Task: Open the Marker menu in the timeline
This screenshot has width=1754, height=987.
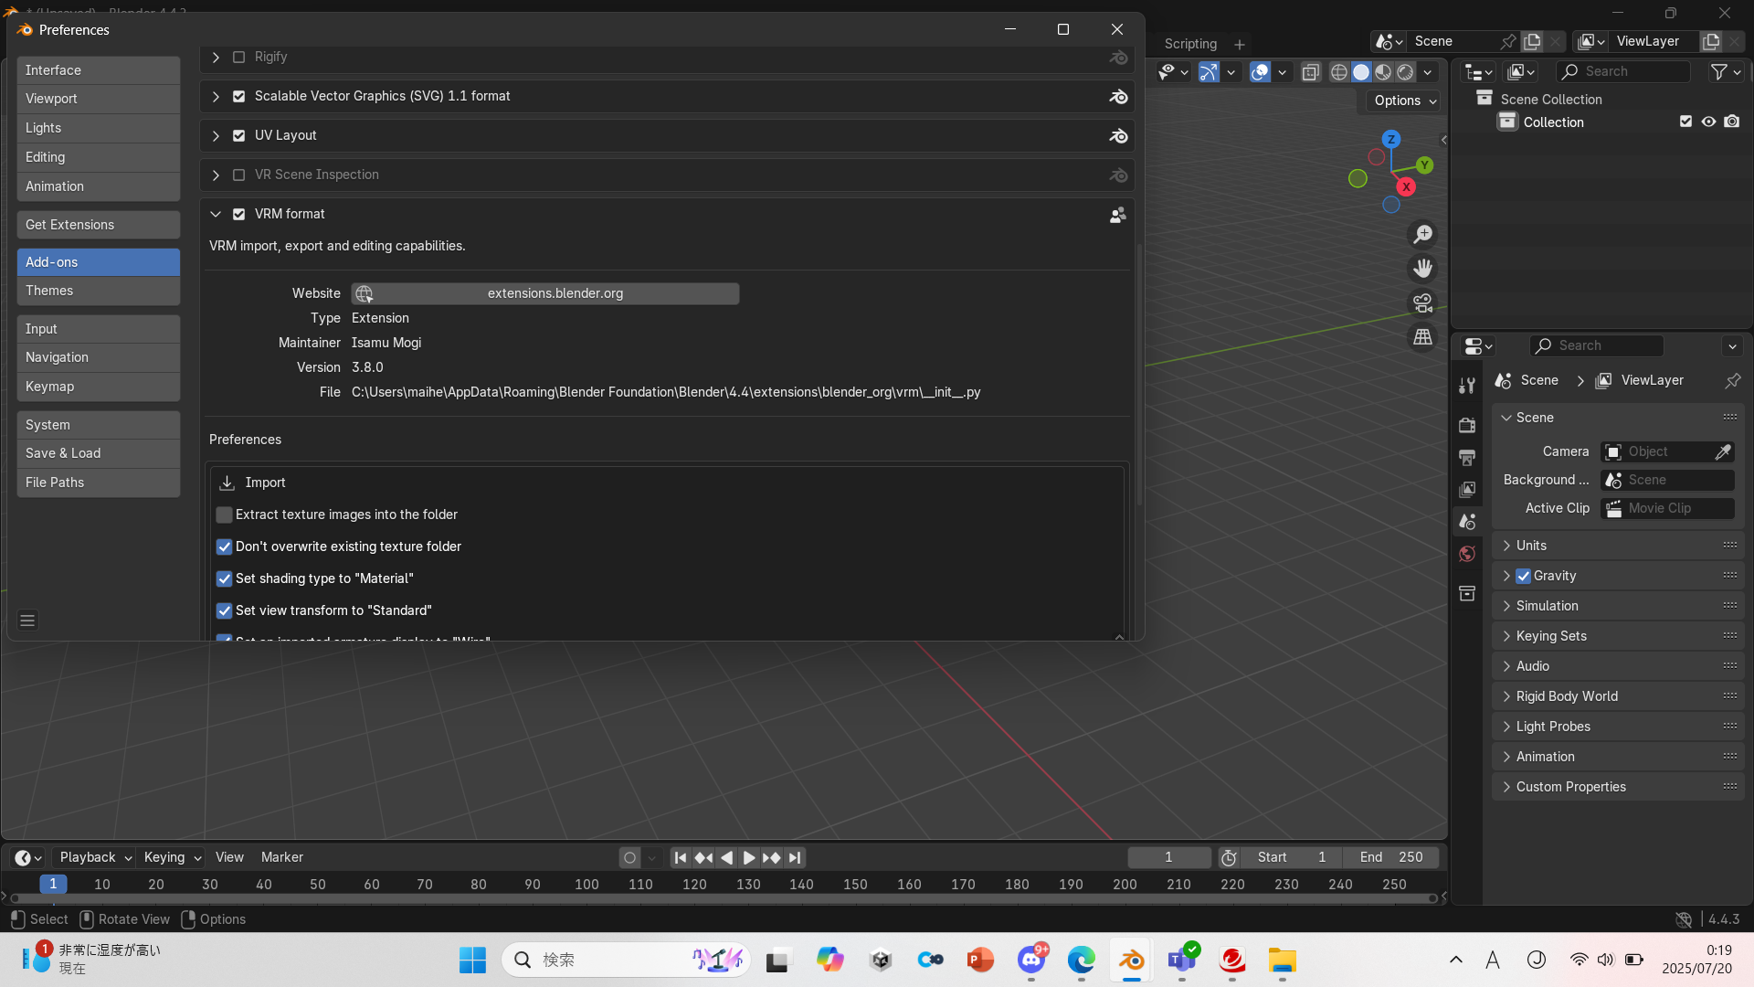Action: (282, 857)
